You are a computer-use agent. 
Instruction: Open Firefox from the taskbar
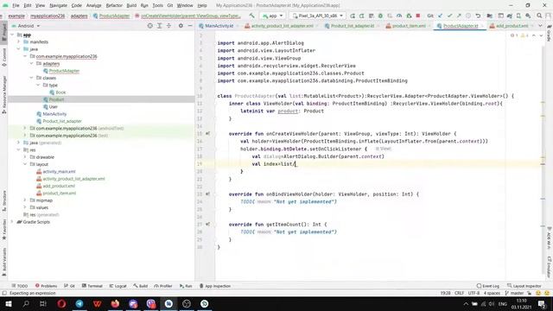point(115,303)
